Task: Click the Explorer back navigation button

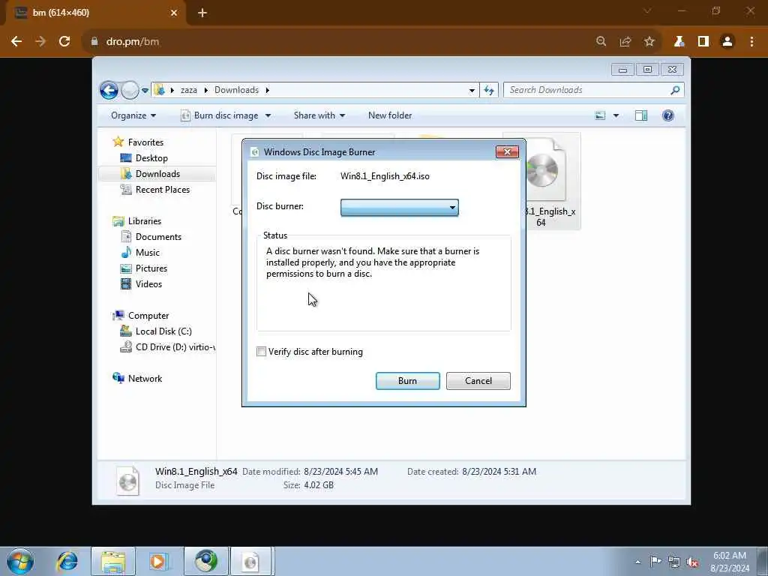Action: (x=109, y=90)
